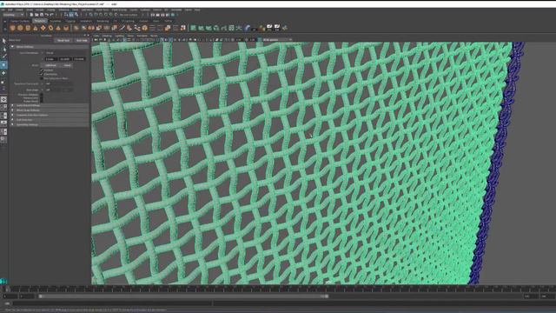Switch to the Rigging shelf tab
This screenshot has height=313, width=556.
tap(70, 21)
